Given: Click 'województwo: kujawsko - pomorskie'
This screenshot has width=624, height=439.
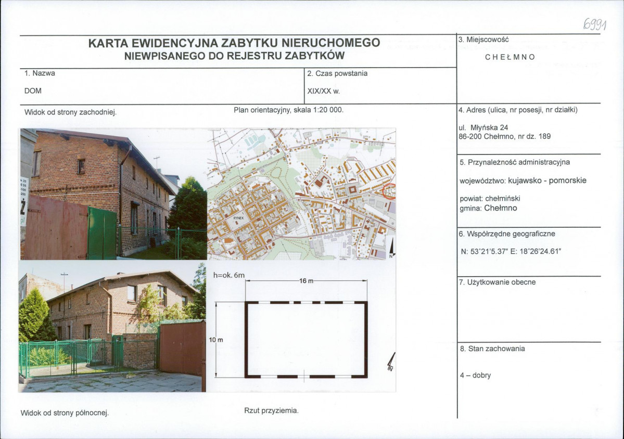Looking at the screenshot, I should click(523, 180).
